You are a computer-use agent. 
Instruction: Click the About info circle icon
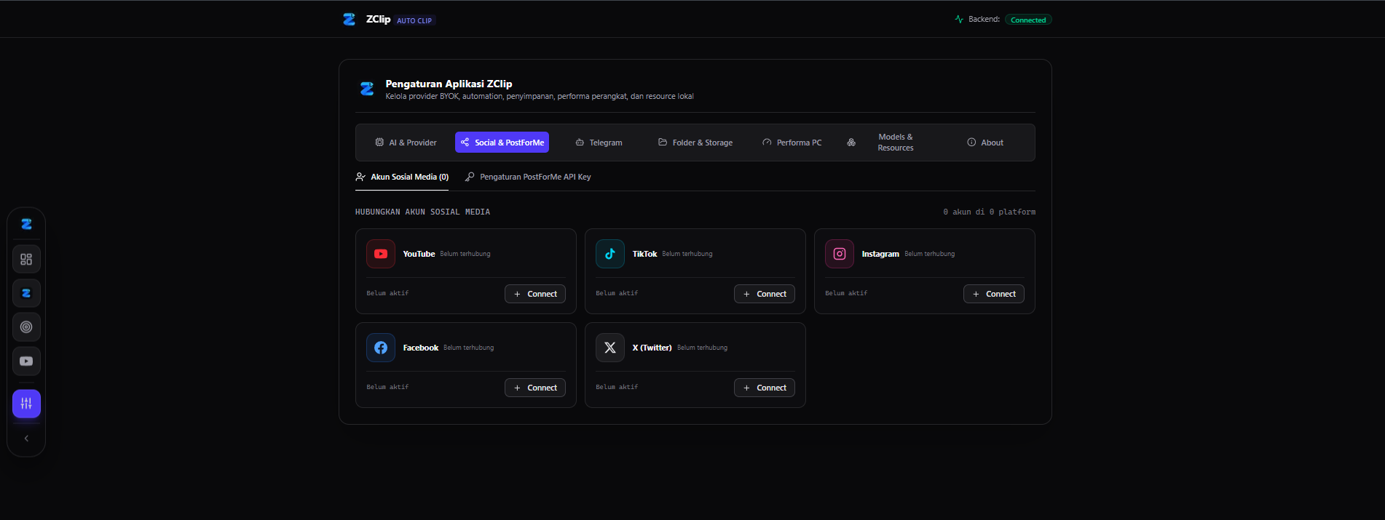click(971, 143)
